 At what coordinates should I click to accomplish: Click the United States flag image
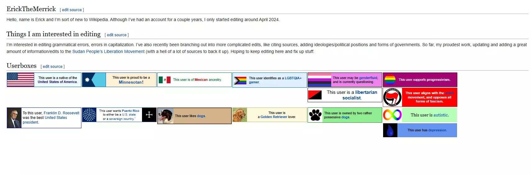tap(21, 80)
